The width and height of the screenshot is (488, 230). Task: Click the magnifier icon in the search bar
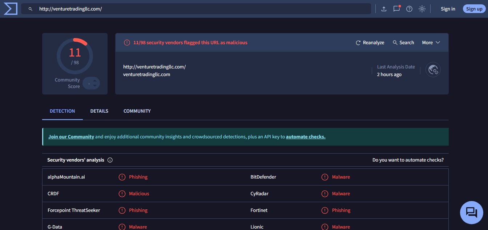point(31,9)
